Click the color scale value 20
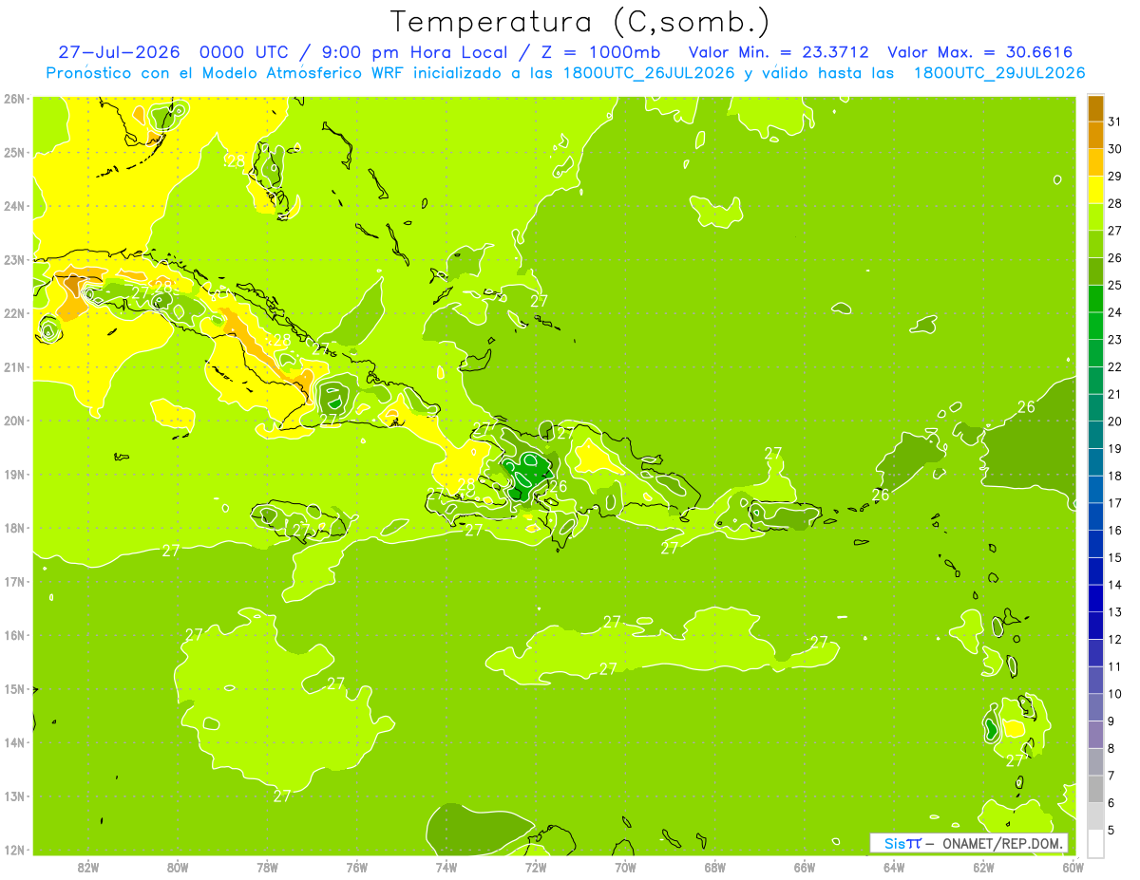 pos(1115,421)
